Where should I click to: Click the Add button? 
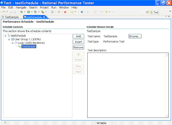79,36
